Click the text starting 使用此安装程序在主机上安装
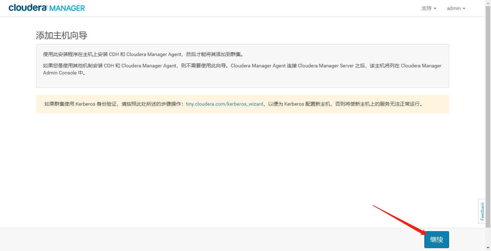 coord(144,54)
